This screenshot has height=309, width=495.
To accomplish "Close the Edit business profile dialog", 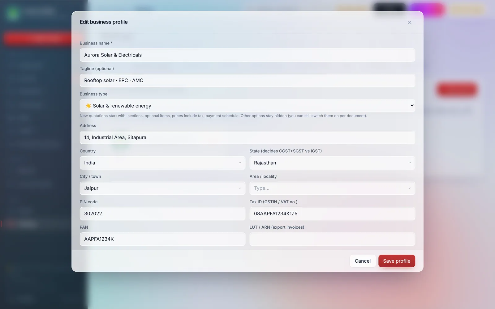I will pyautogui.click(x=410, y=22).
